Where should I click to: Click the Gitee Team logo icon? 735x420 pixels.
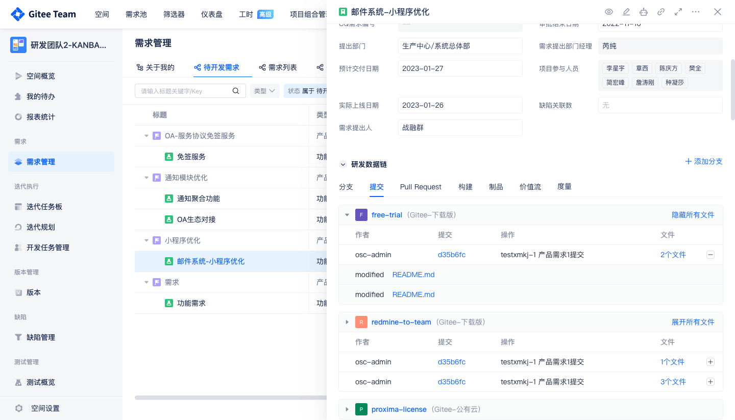17,14
